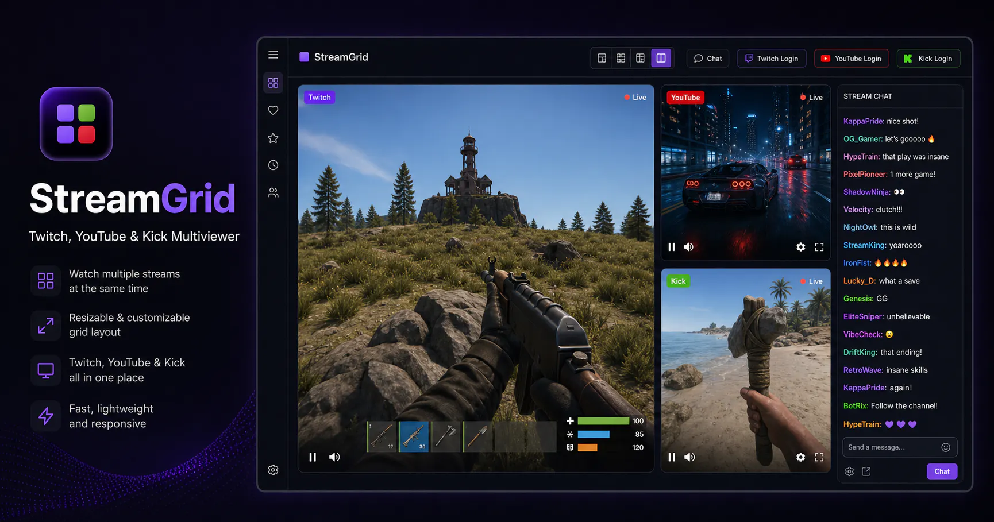
Task: Click the green health bar in game HUD
Action: click(603, 421)
